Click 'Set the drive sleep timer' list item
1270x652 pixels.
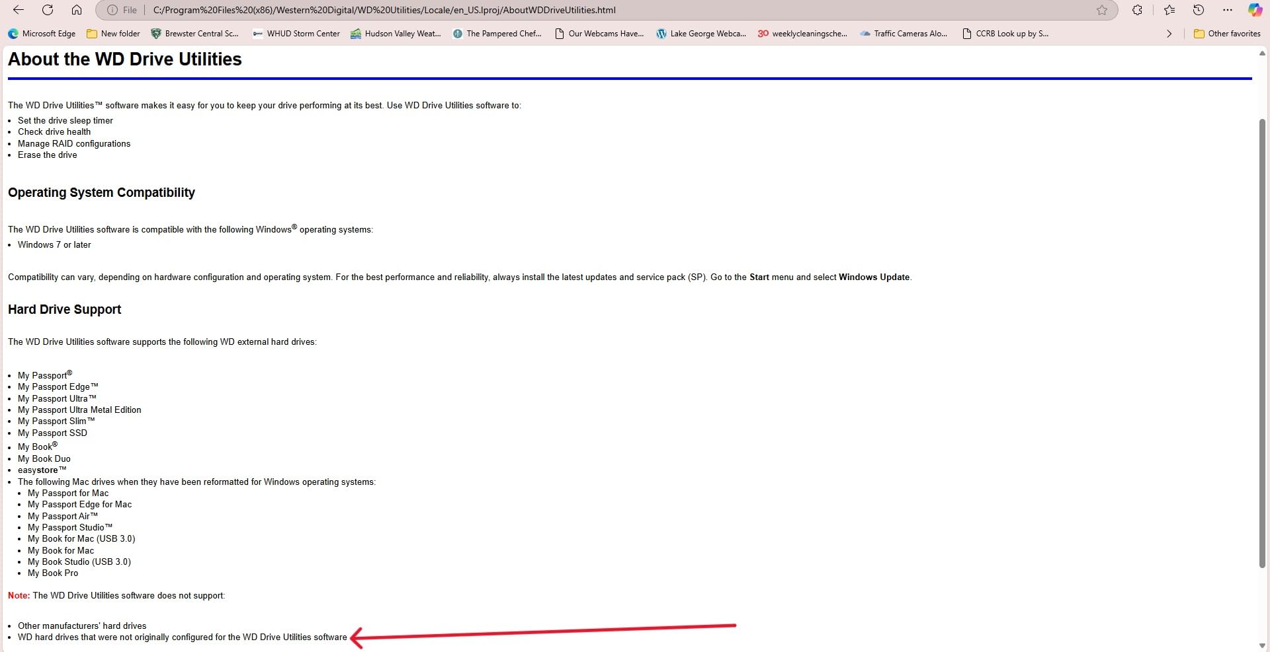tap(65, 121)
